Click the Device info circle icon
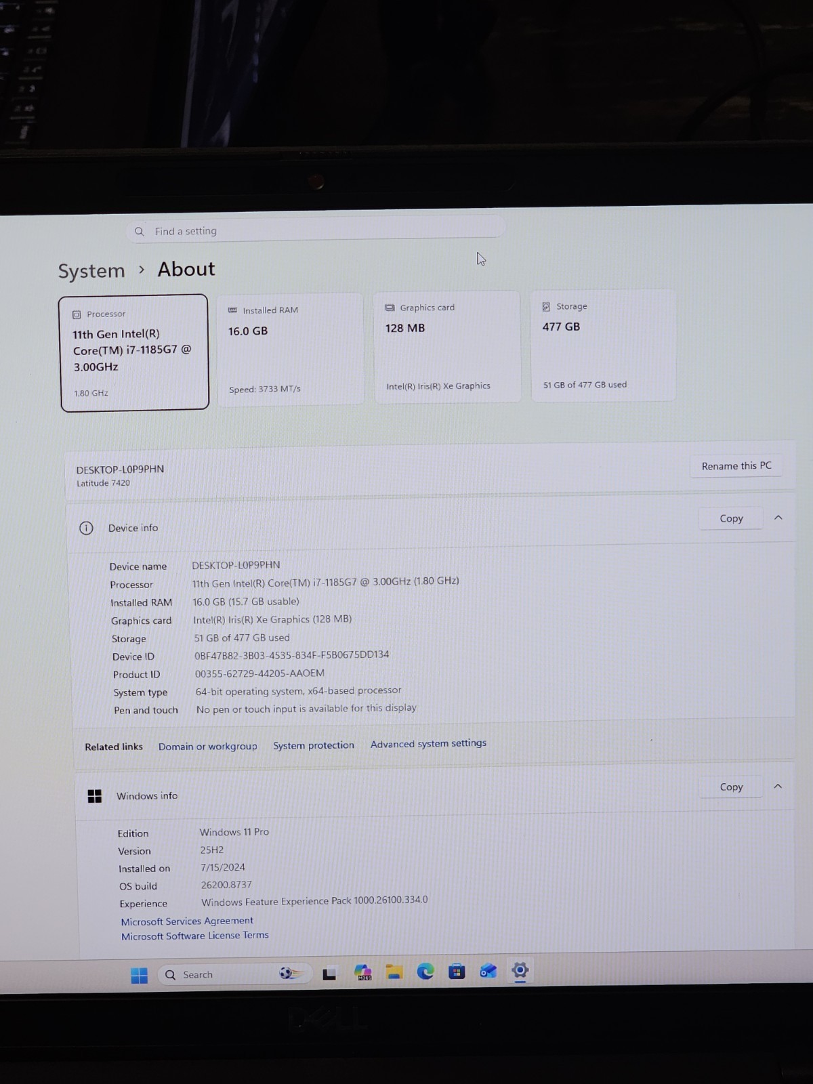This screenshot has height=1084, width=813. [86, 528]
